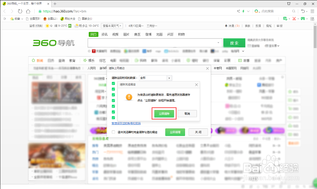317x189 pixels.
Task: Click the green padlock security icon
Action: pos(40,11)
